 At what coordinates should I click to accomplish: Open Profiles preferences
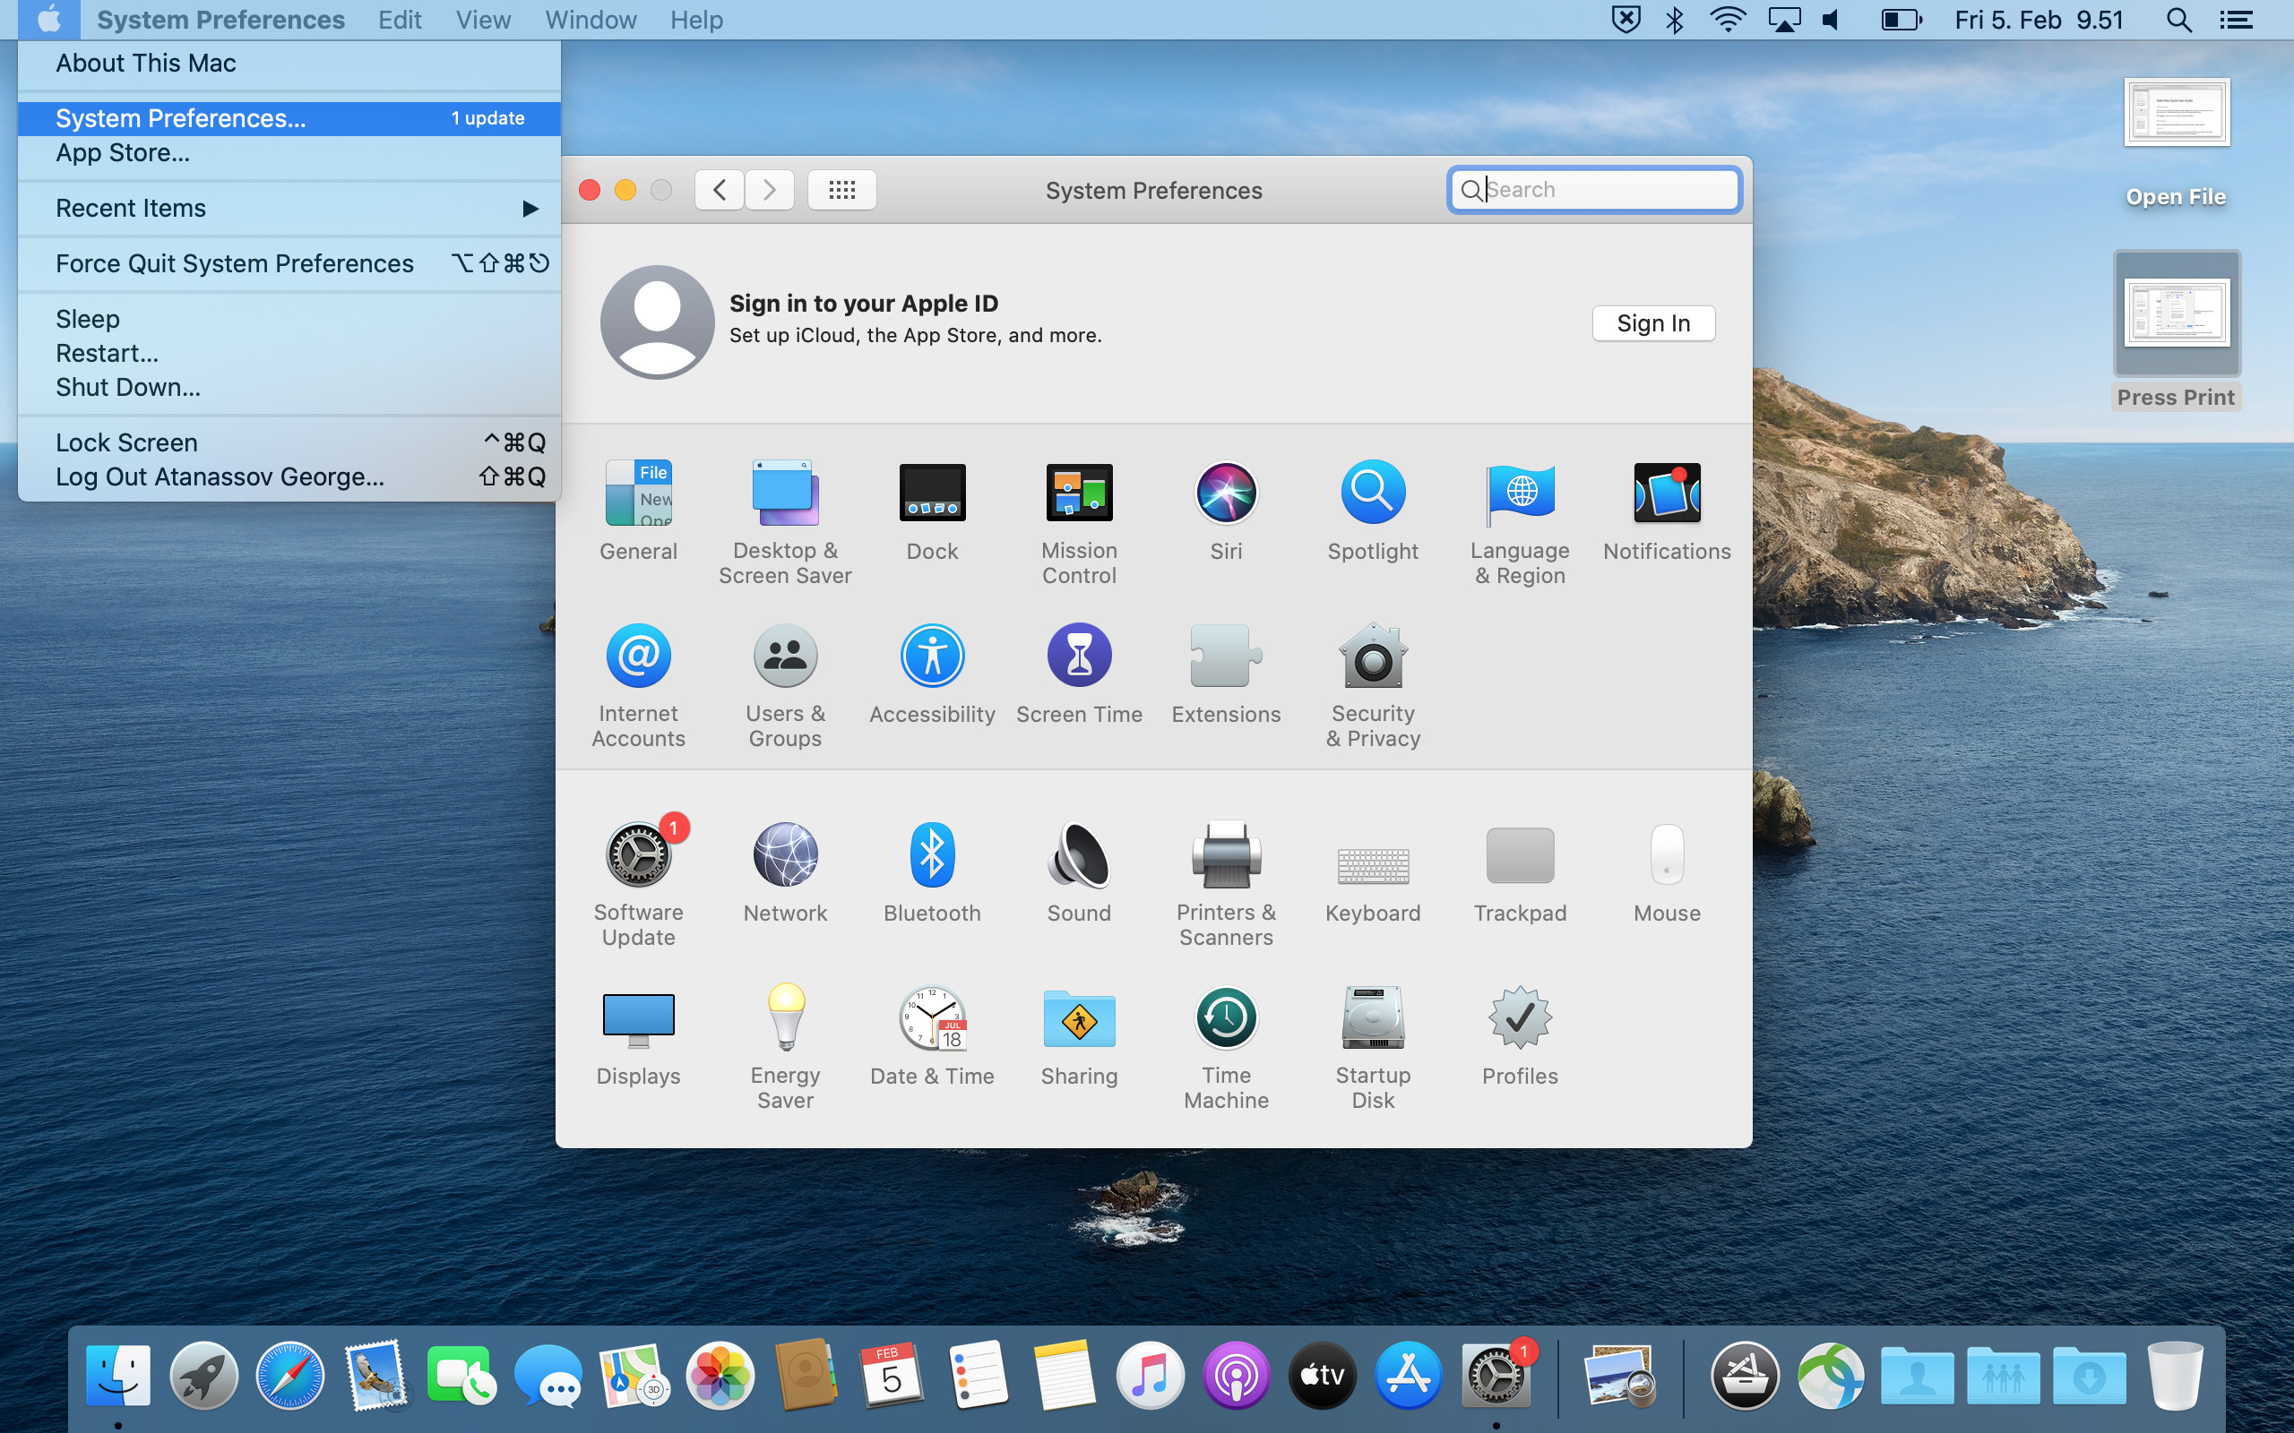coord(1520,1036)
